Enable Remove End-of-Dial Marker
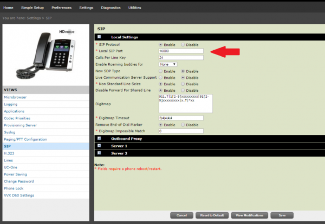The image size is (325, 224). (161, 125)
